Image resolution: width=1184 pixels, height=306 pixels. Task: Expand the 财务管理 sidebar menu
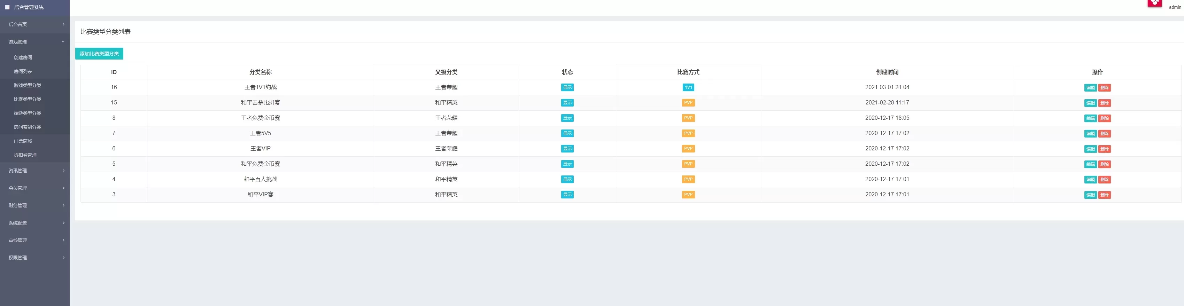34,205
